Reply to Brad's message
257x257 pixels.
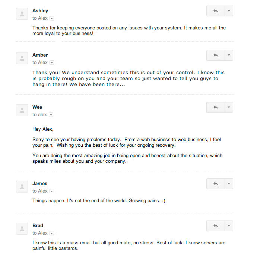[x=216, y=226]
